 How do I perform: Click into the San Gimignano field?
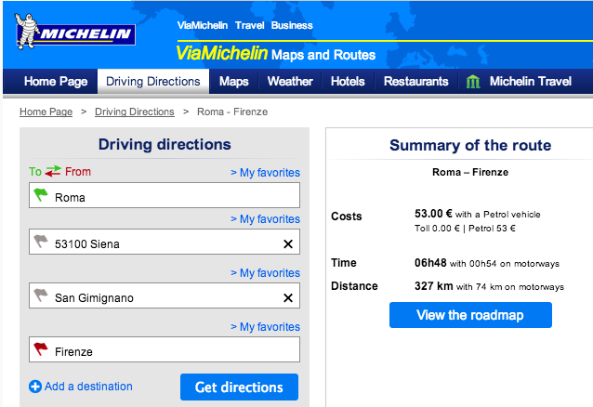tap(165, 295)
